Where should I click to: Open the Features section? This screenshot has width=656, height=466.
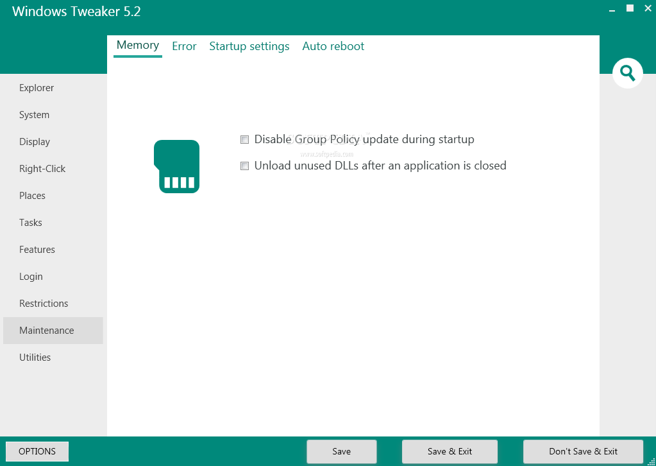(53, 250)
